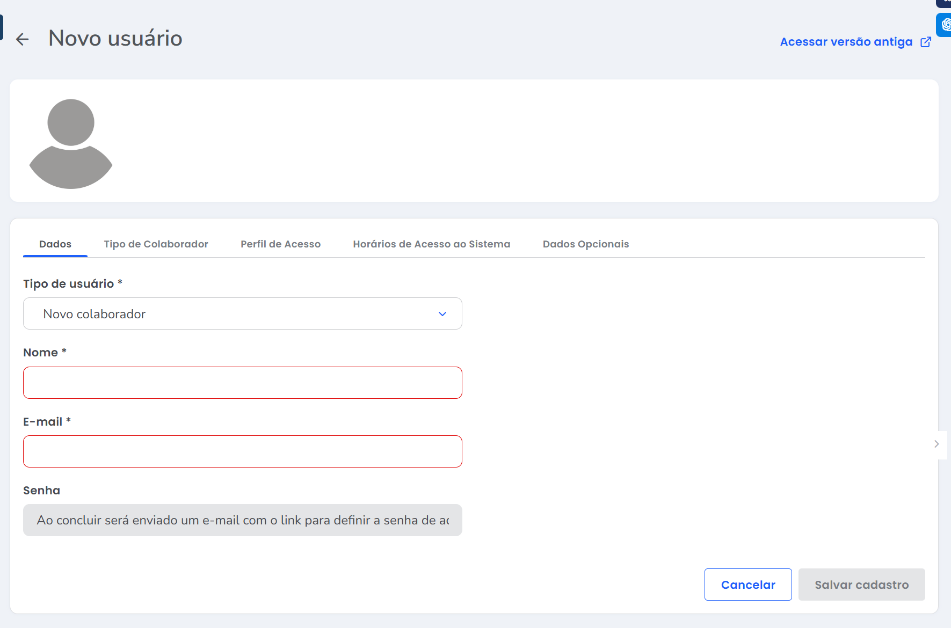Expand the side panel with right chevron

click(x=937, y=444)
